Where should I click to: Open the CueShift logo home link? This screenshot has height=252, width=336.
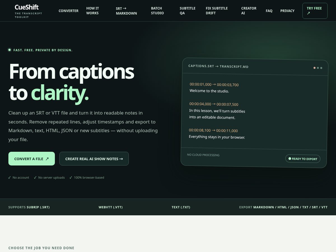coord(28,11)
